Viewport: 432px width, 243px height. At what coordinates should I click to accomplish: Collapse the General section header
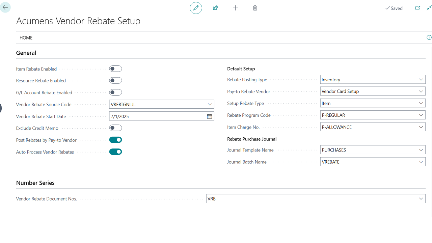tap(26, 53)
